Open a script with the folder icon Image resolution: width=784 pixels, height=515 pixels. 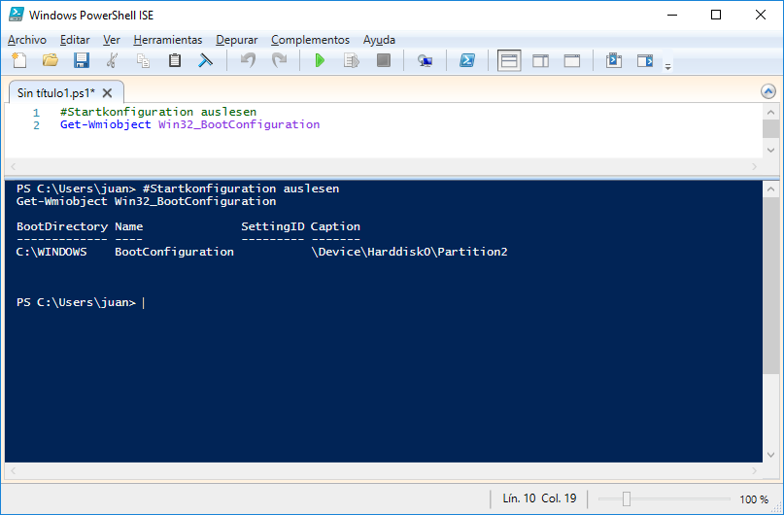pos(50,60)
